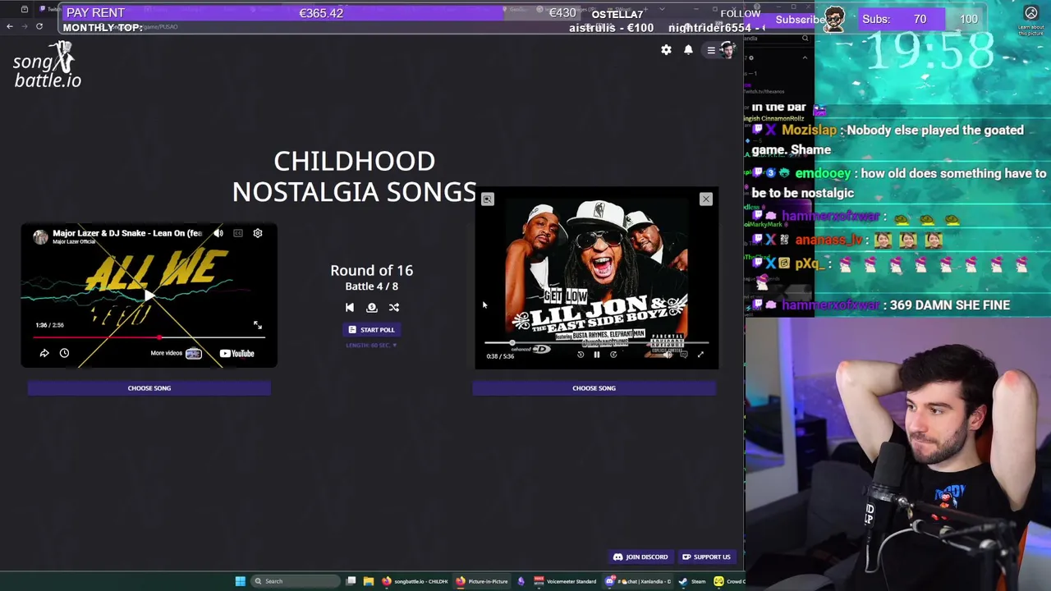Screen dimensions: 1051x591
Task: Open the purple Obsidian taskbar icon
Action: click(x=521, y=581)
